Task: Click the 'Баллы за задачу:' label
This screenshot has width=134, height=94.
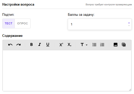Action: pyautogui.click(x=81, y=15)
